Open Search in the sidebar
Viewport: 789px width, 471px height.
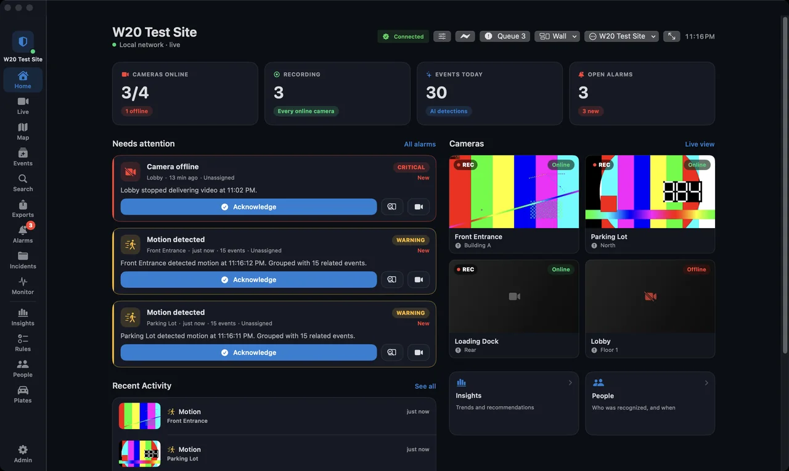(x=23, y=183)
